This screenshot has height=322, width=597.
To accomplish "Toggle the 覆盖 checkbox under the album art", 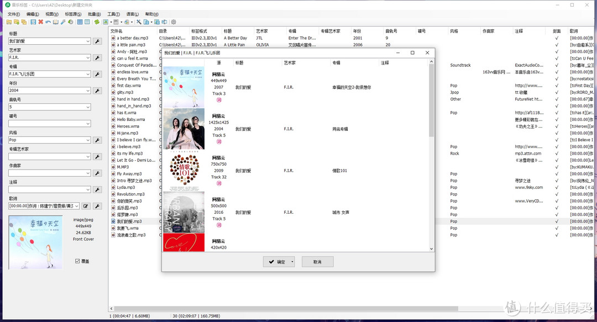I will 78,261.
